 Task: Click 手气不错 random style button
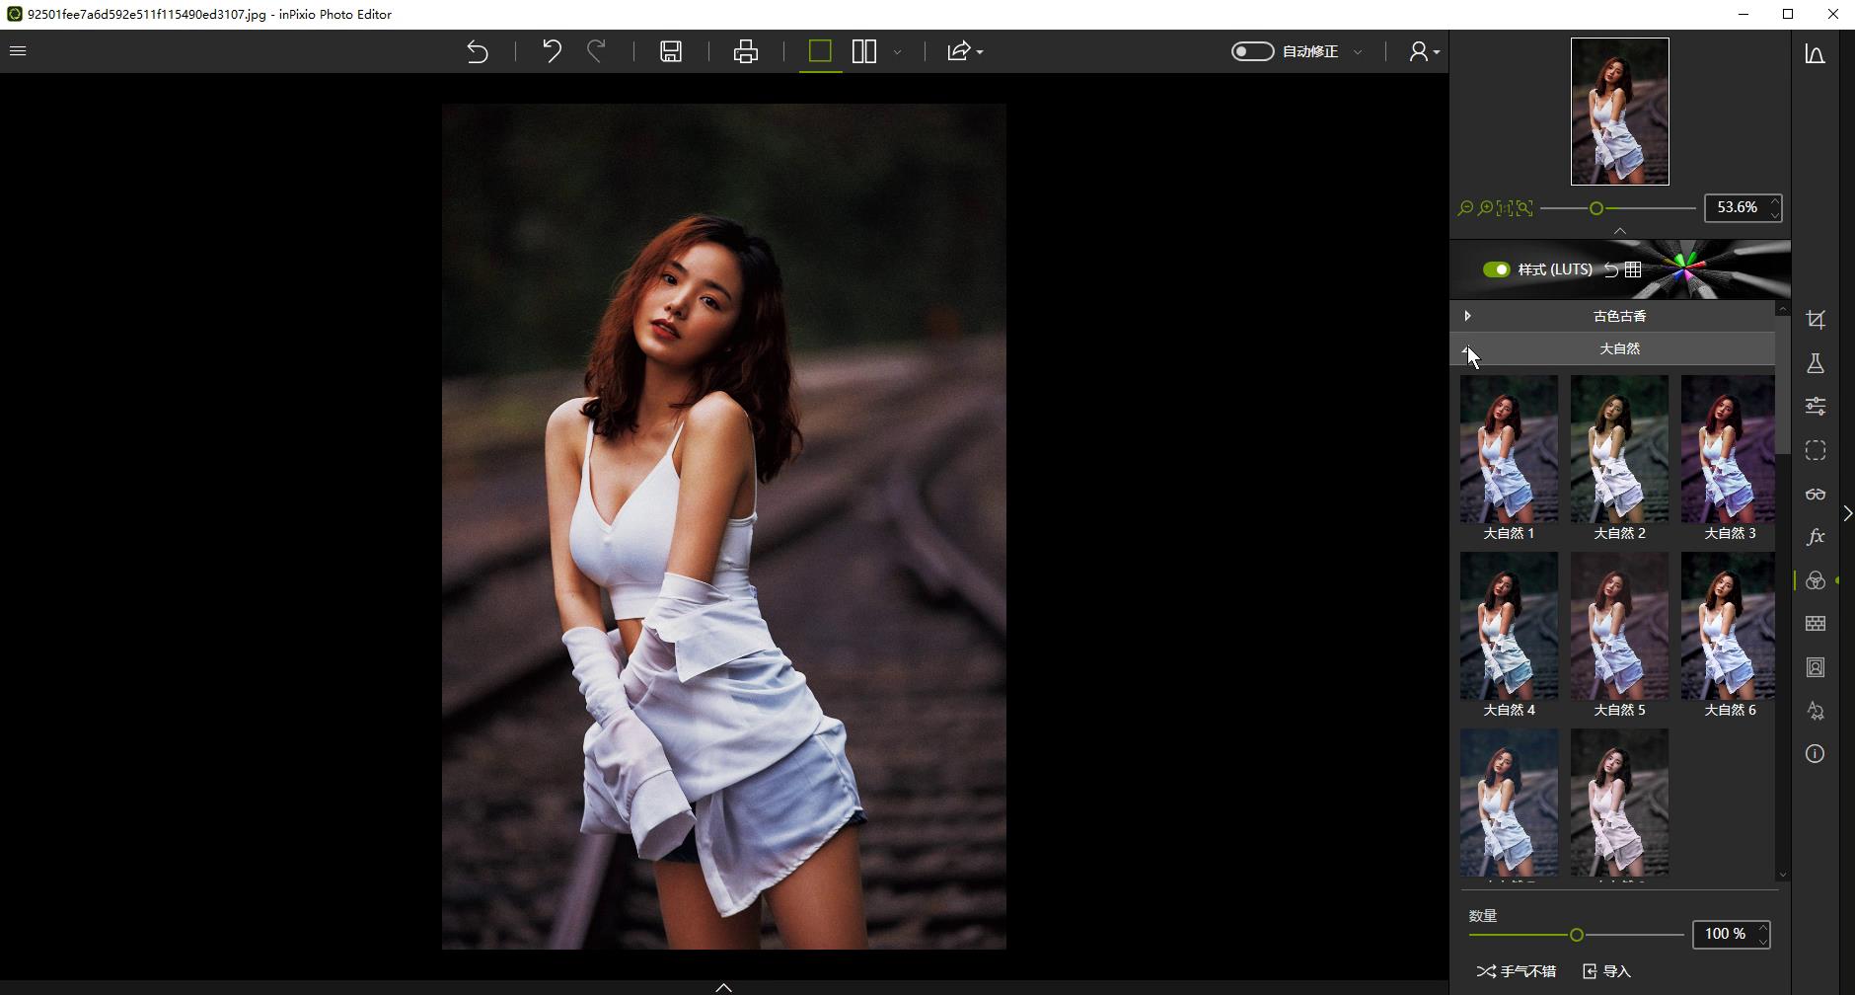1517,971
